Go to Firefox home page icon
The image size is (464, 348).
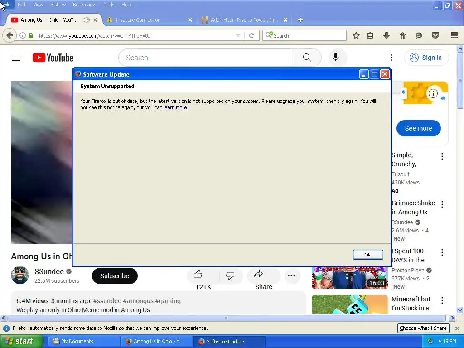[x=403, y=35]
